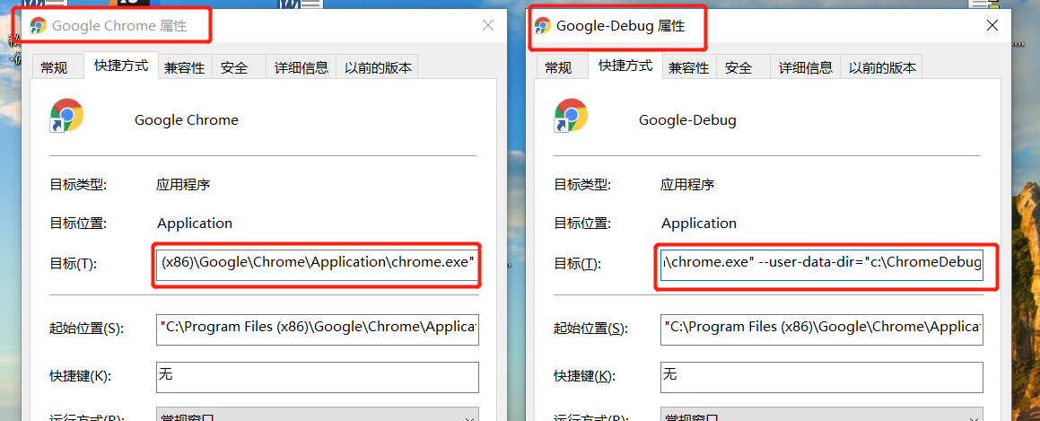This screenshot has height=421, width=1040.
Task: Go to 详细信息 tab in Google-Debug 属性
Action: point(806,67)
